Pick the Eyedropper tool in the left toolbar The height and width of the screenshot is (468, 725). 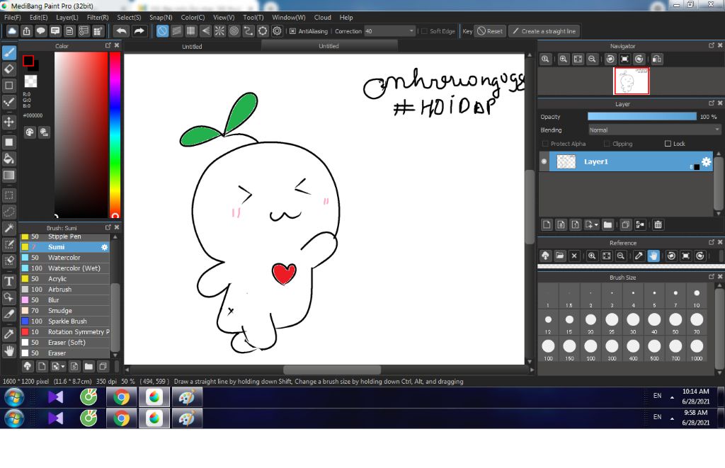click(x=9, y=334)
